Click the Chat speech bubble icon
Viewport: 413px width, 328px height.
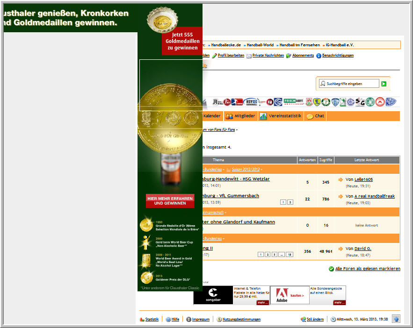(x=310, y=116)
